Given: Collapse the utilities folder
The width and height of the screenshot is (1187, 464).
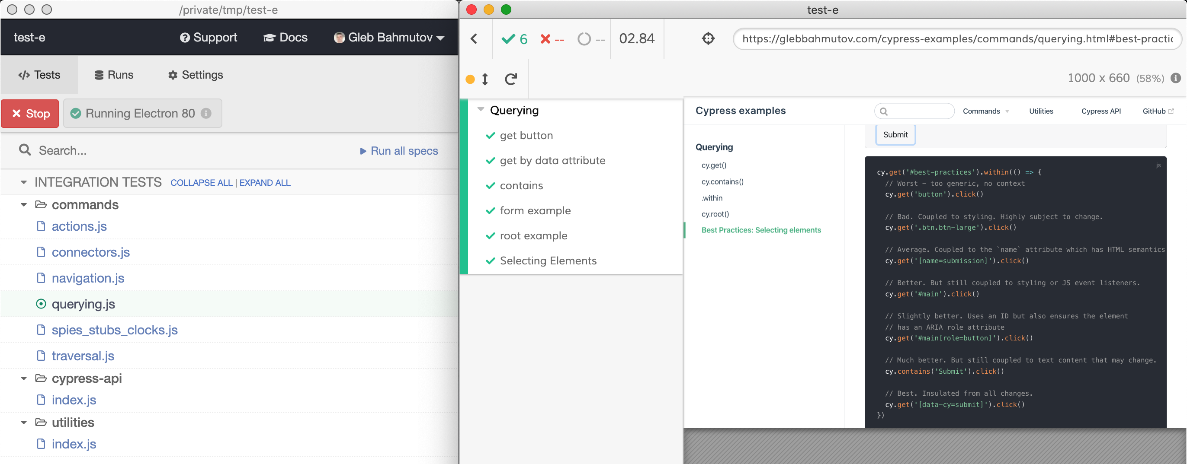Looking at the screenshot, I should pos(23,423).
